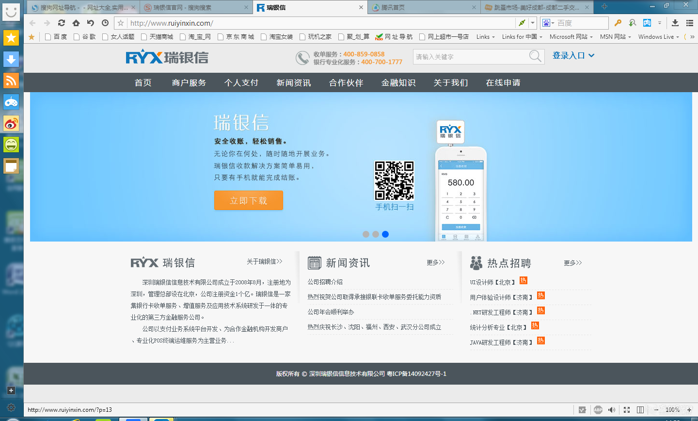Click the green arrow search tool icon
Screen dimensions: 698x421
coord(633,23)
